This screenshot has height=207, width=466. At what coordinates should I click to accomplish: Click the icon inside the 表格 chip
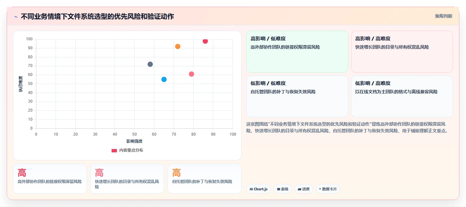[x=278, y=189]
